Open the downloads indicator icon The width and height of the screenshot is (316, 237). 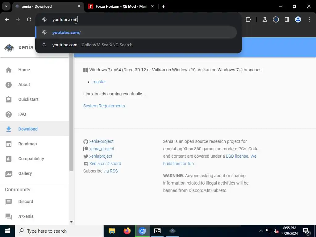pos(276,19)
